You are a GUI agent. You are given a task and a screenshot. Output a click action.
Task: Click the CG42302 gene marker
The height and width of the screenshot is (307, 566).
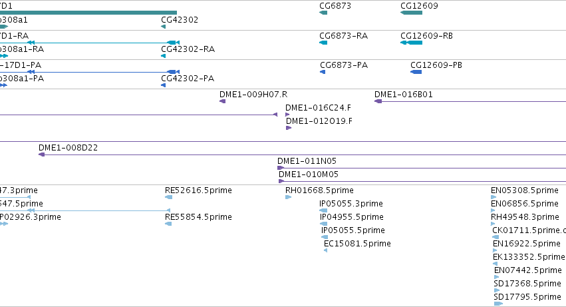(163, 27)
